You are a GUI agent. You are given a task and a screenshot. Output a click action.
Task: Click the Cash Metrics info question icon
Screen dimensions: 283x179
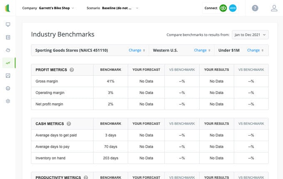[x=69, y=124]
